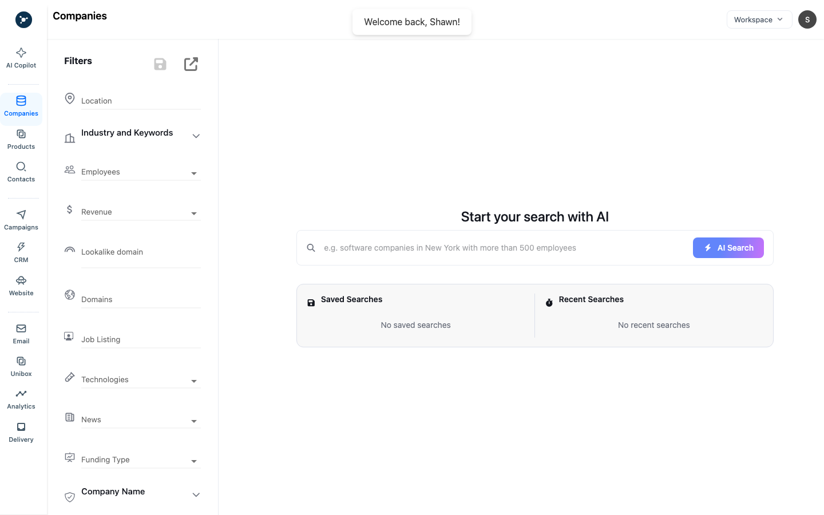Click the Employees people icon

(x=70, y=169)
